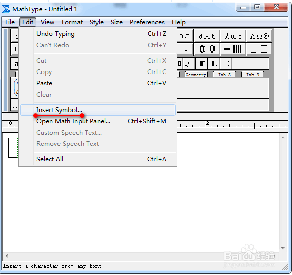
Task: Click the vertical scrollbar up arrow
Action: 283,138
